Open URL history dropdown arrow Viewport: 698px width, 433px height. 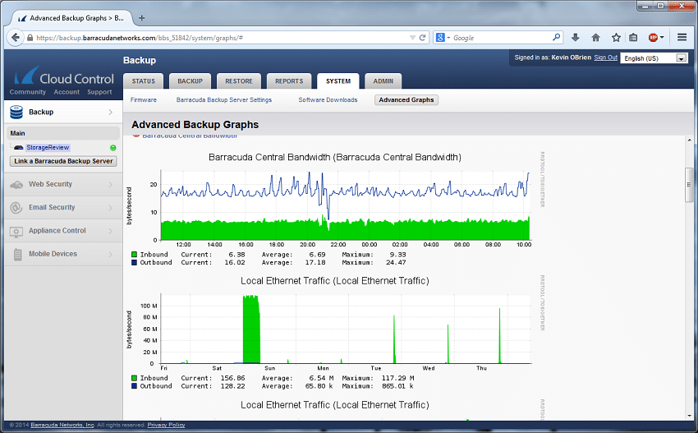413,38
